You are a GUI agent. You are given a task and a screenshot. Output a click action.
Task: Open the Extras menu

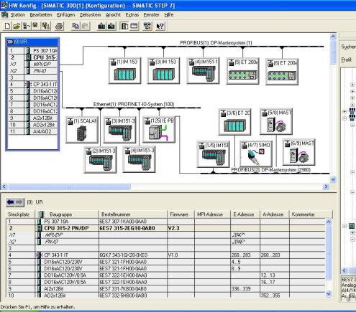(132, 15)
